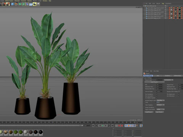The height and width of the screenshot is (137, 183).
Task: Open the Window menu
Action: pyautogui.click(x=45, y=1)
